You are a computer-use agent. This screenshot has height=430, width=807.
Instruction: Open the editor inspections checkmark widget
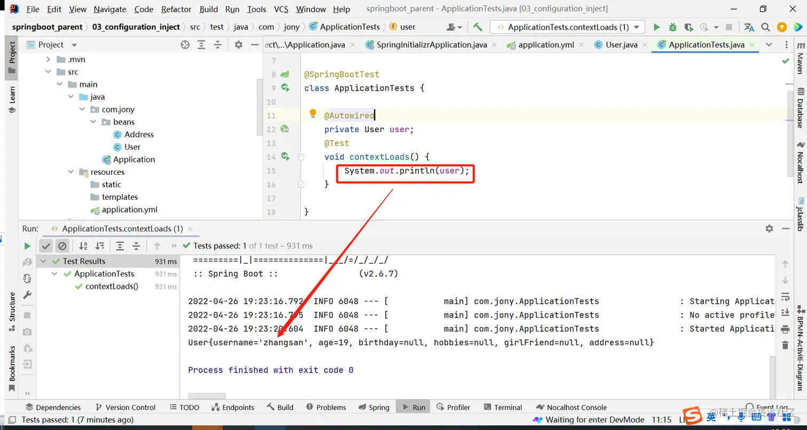click(786, 61)
